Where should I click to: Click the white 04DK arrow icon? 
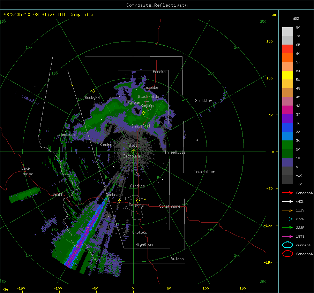coord(287,202)
